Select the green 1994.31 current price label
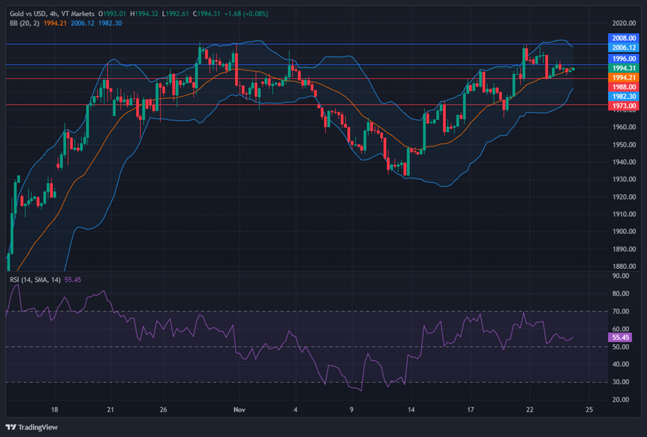Image resolution: width=647 pixels, height=437 pixels. [624, 68]
